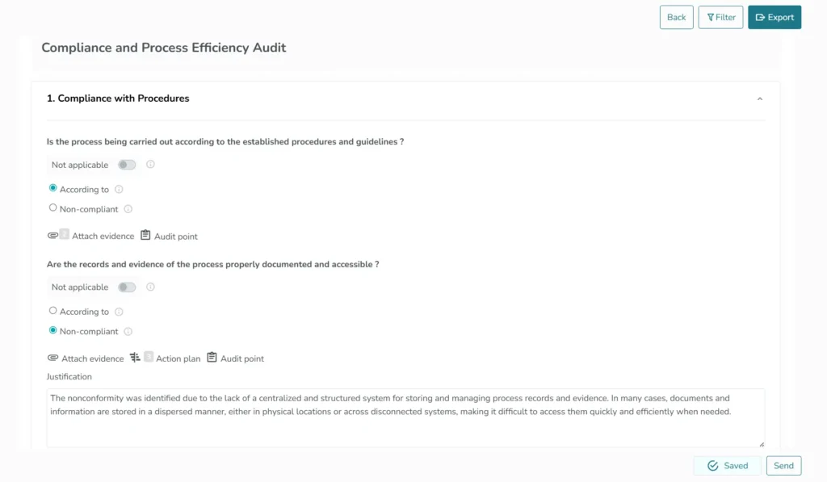This screenshot has height=482, width=827.
Task: Click info icon beside second According to option
Action: click(119, 312)
